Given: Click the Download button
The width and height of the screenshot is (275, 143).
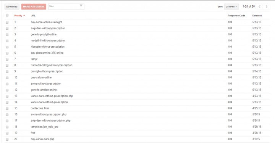Looking at the screenshot, I should pos(12,6).
